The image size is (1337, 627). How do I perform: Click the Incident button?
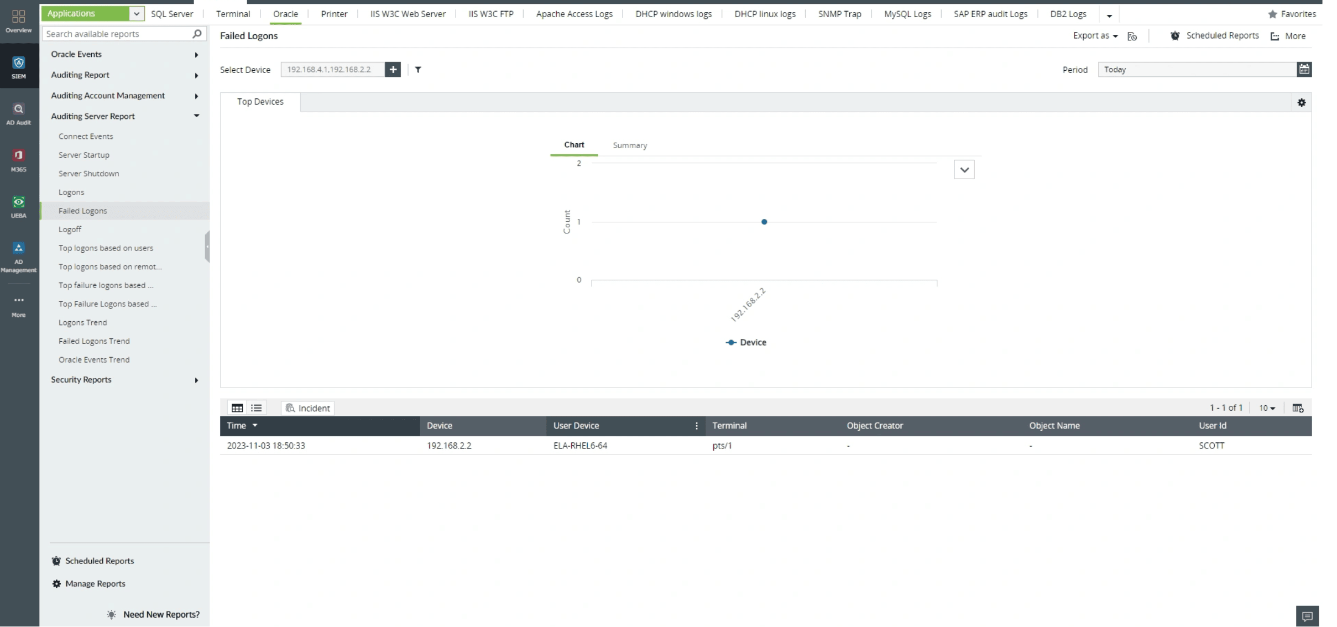coord(308,408)
